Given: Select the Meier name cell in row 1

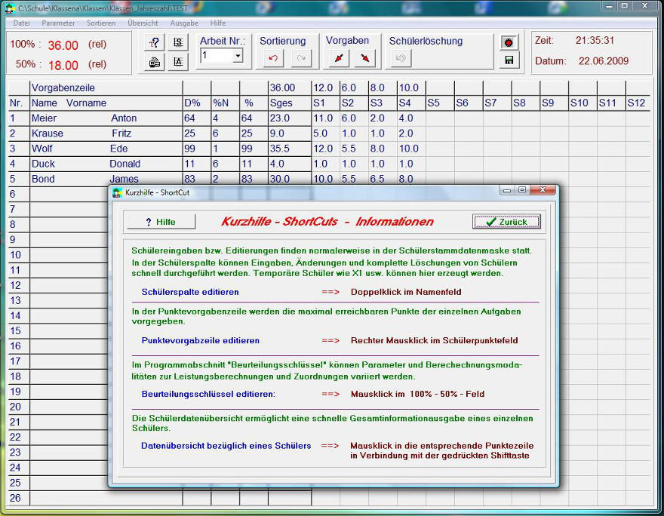Looking at the screenshot, I should [45, 118].
